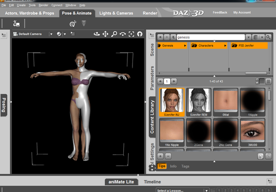Screen dimensions: 276x192
Task: Open the Help menu
Action: [x=82, y=5]
